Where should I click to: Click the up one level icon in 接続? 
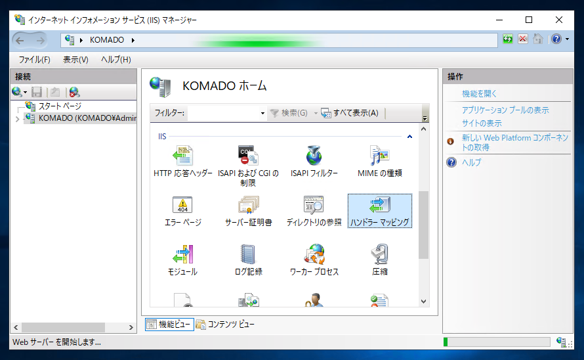point(55,92)
